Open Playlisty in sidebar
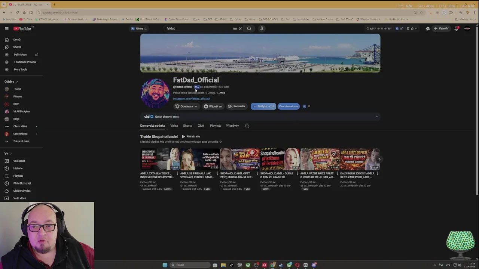This screenshot has width=479, height=269. [x=18, y=176]
